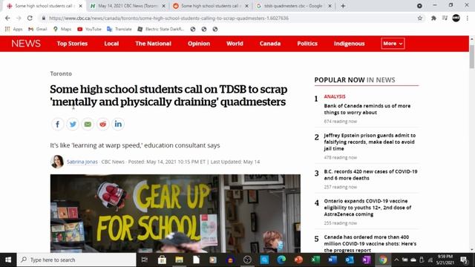The width and height of the screenshot is (475, 267).
Task: Click Sabrina Jonas author photo
Action: tap(57, 162)
